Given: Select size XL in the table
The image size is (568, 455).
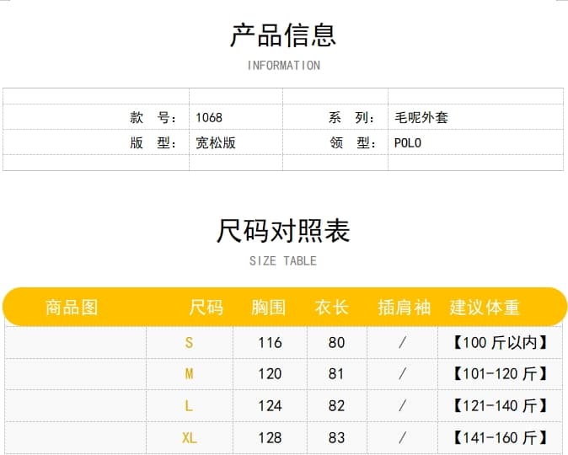Looking at the screenshot, I should pyautogui.click(x=189, y=438).
